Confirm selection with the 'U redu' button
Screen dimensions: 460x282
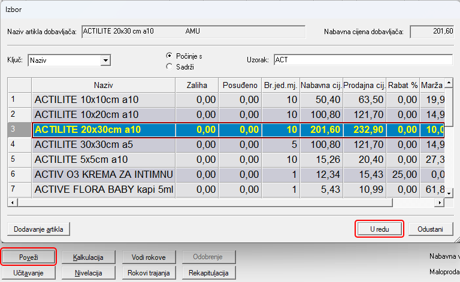coord(379,229)
